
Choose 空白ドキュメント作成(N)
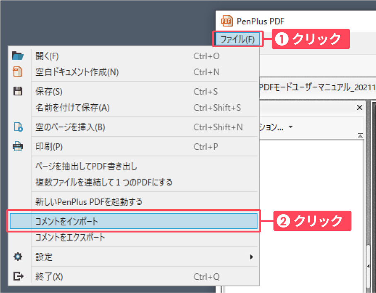[133, 72]
